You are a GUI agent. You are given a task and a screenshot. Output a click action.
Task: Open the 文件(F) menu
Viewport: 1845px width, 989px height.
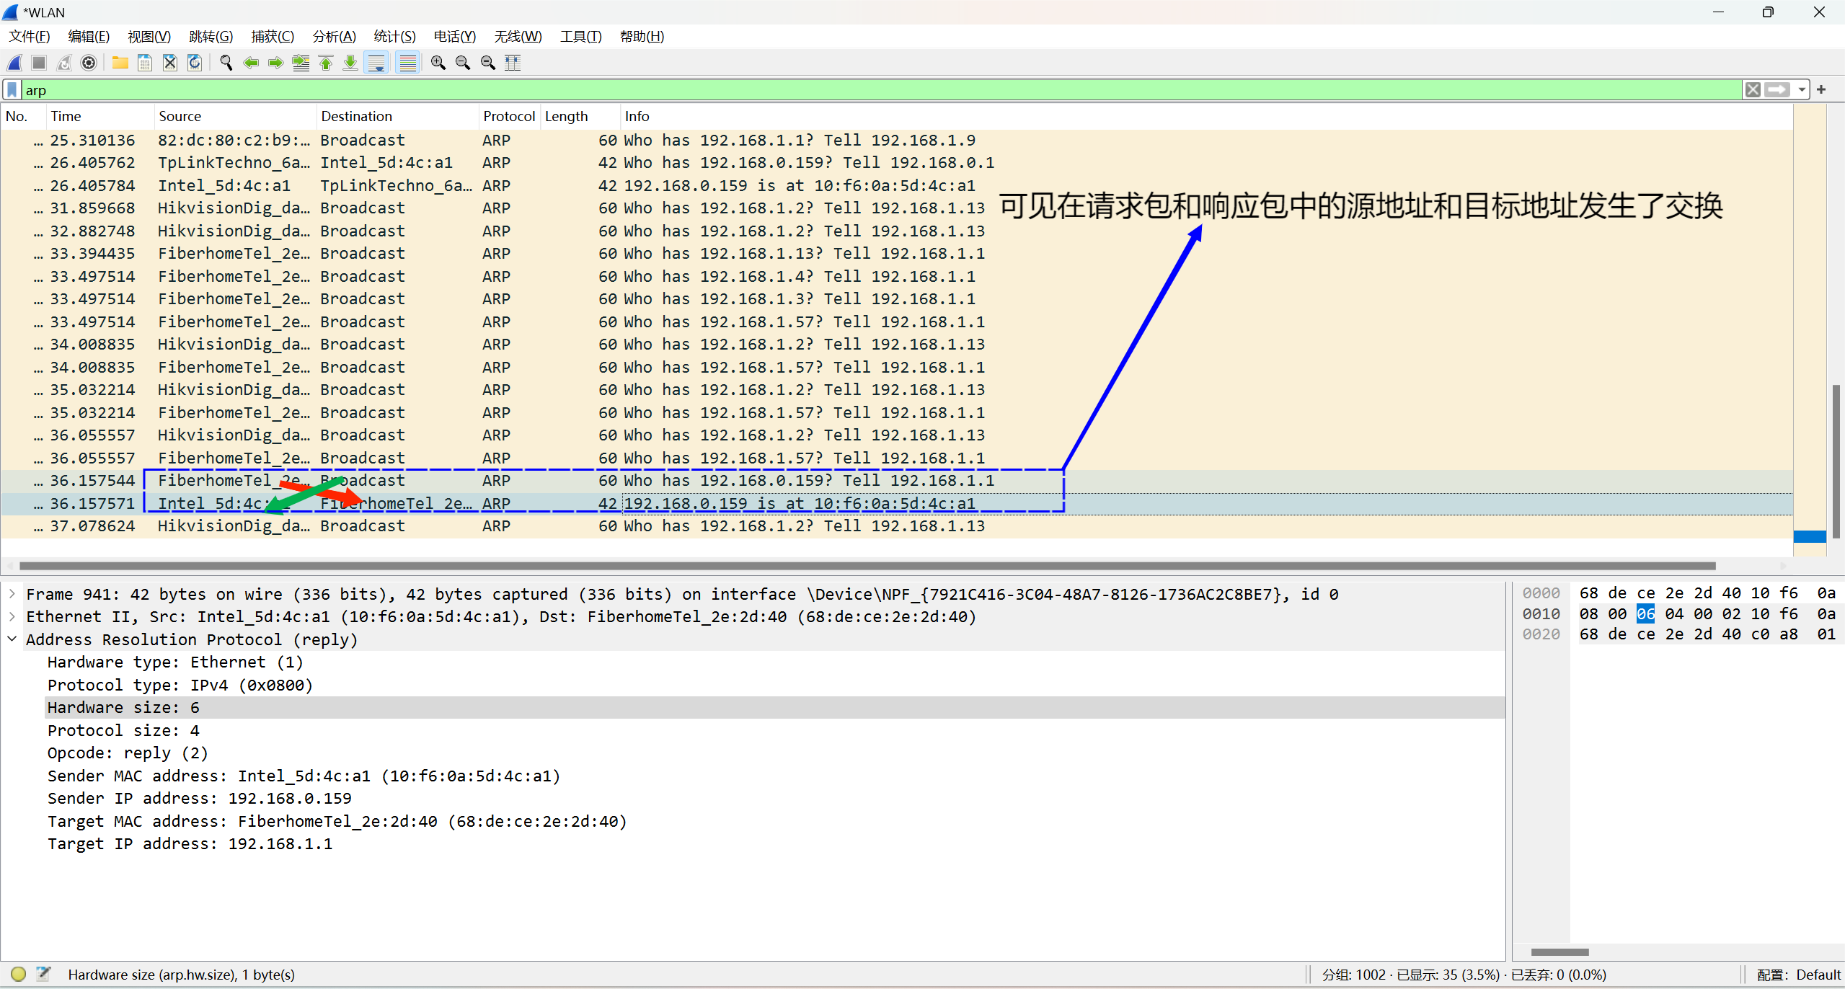(x=30, y=37)
